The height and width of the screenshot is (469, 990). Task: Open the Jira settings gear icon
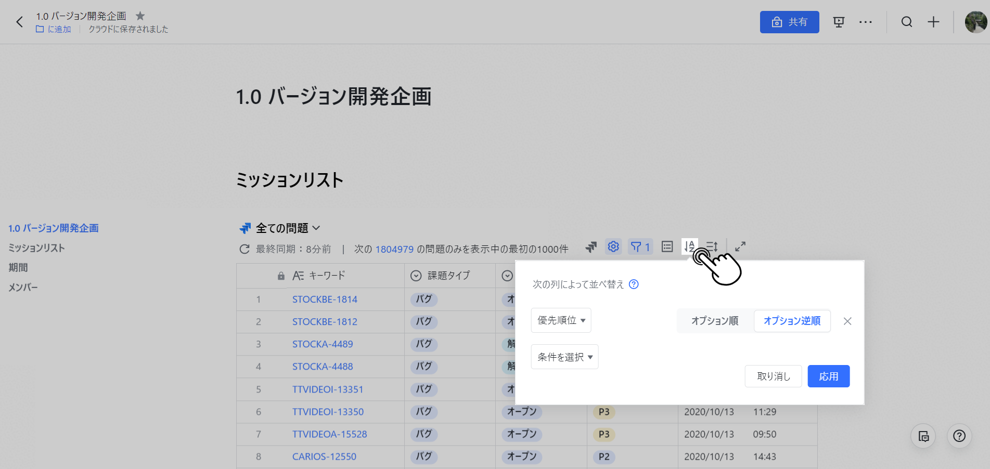click(613, 246)
